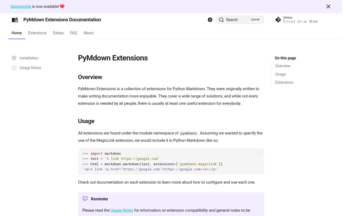This screenshot has height=216, width=346.
Task: Click the inline pymdownx code text
Action: 189,133
